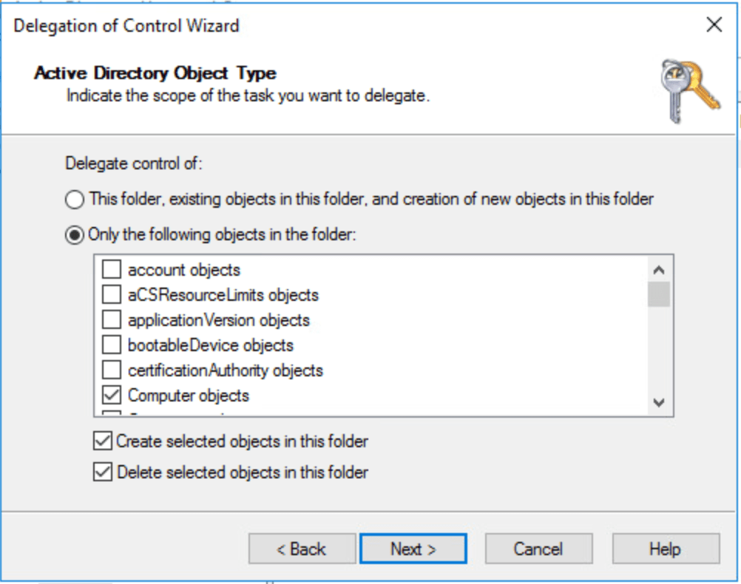This screenshot has width=741, height=584.
Task: Click scroll down arrow in object list
Action: pyautogui.click(x=660, y=403)
